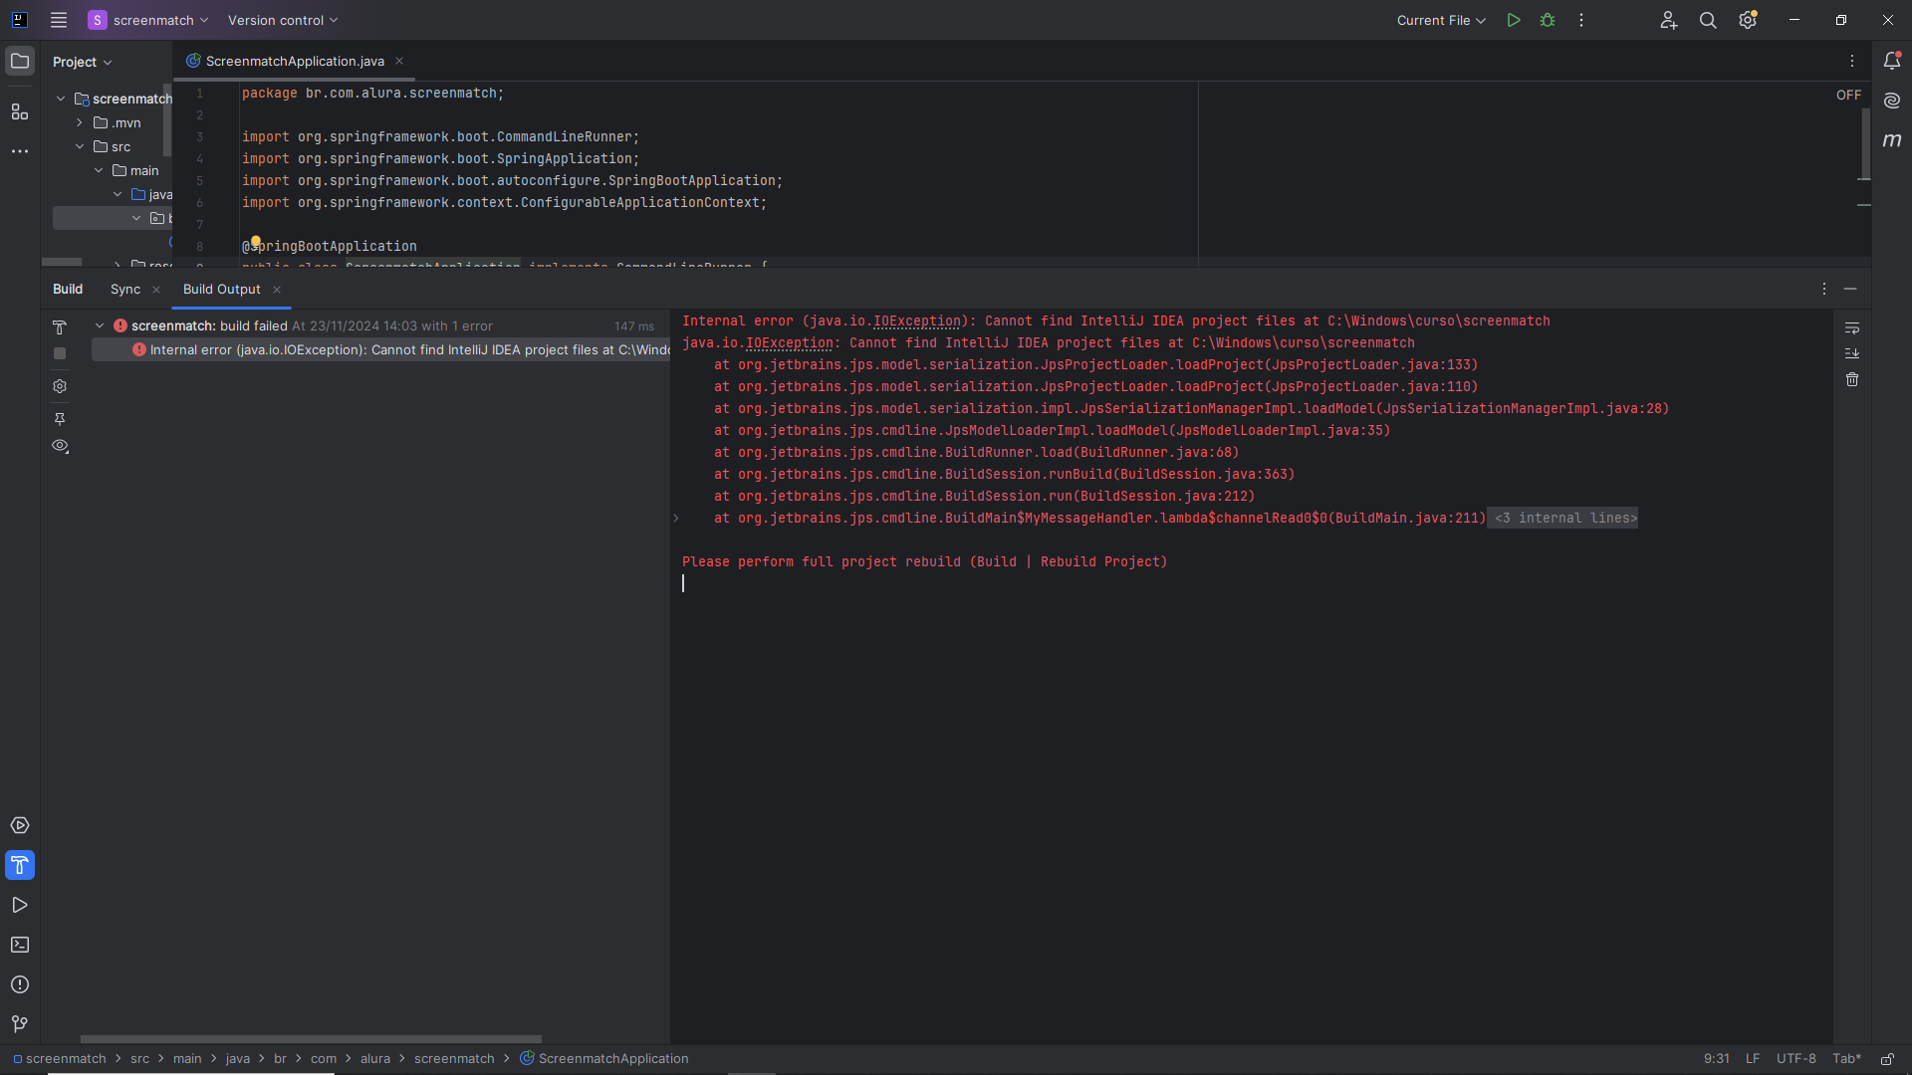The width and height of the screenshot is (1912, 1075).
Task: Open more run actions menu
Action: click(x=1581, y=20)
